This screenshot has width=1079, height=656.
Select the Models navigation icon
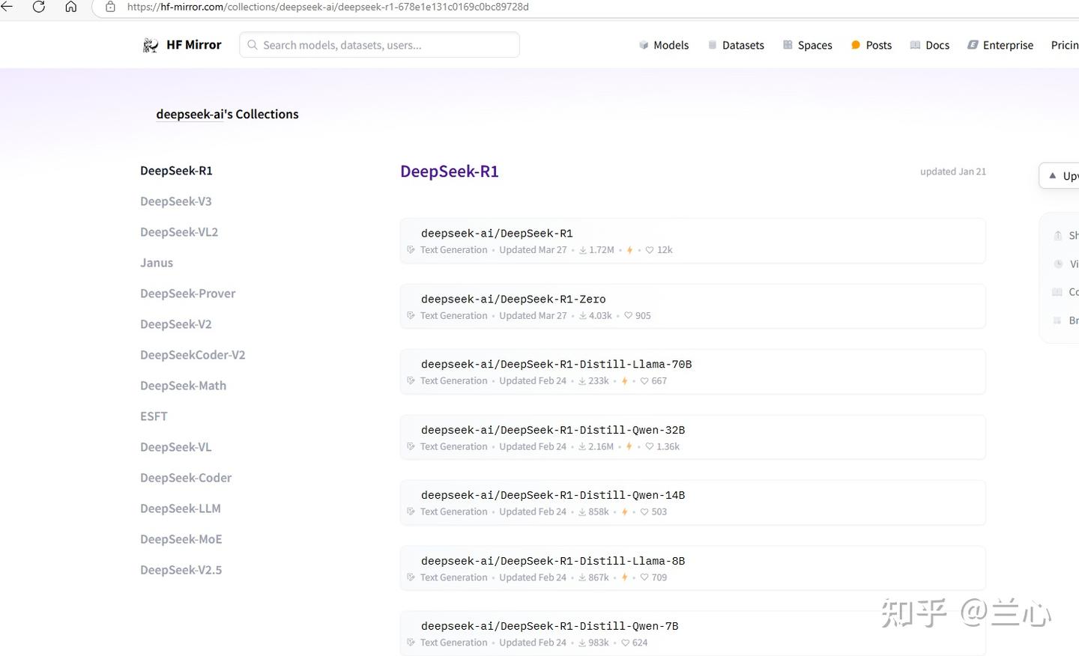click(643, 44)
